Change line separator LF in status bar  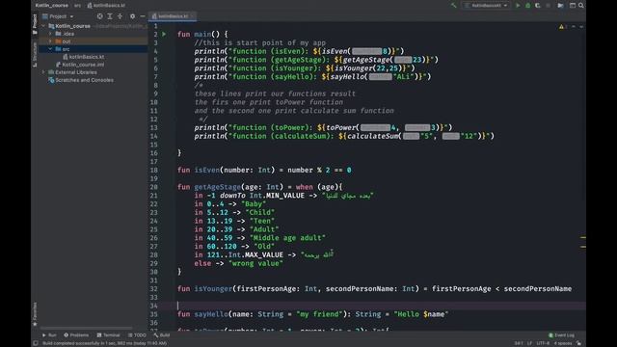tap(529, 343)
